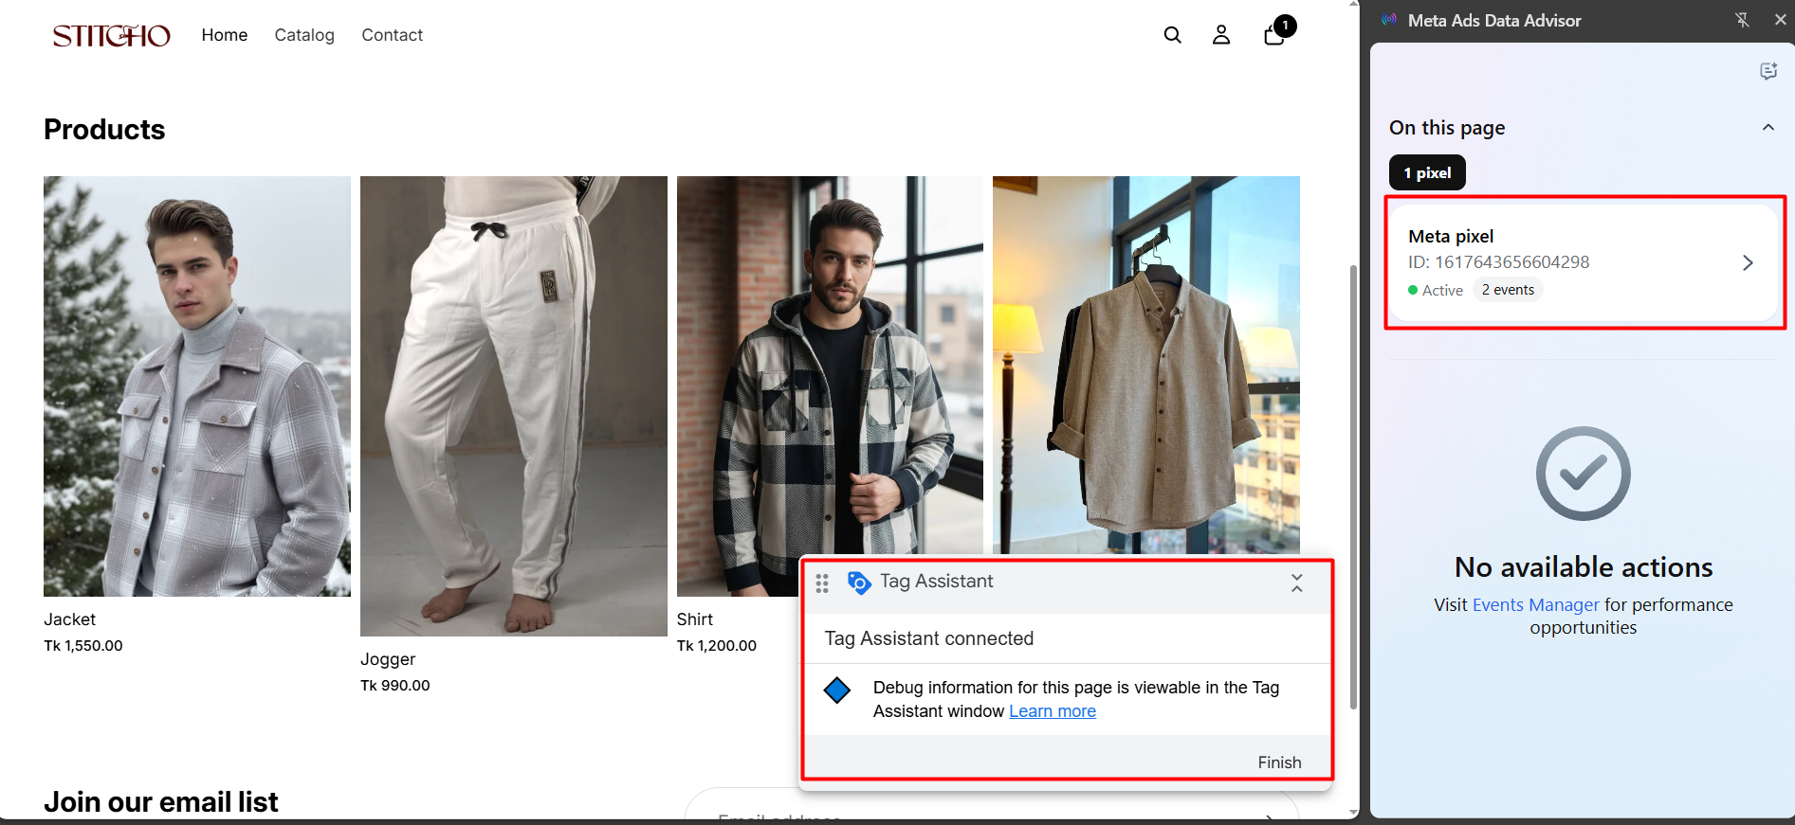Viewport: 1795px width, 825px height.
Task: Open the shopping cart bag icon
Action: 1275,34
